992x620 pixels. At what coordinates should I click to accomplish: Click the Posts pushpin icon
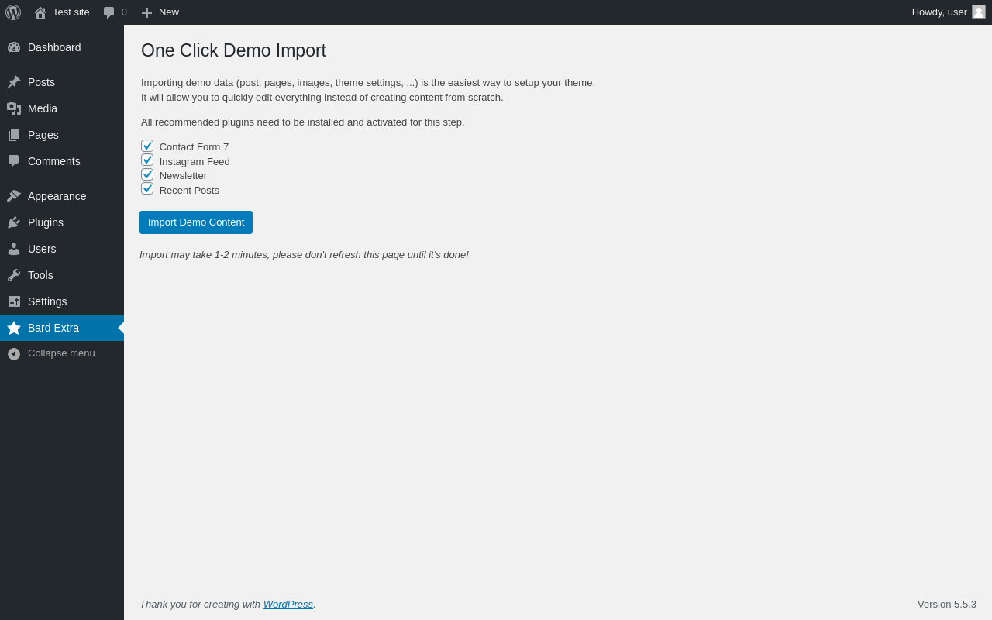[14, 82]
